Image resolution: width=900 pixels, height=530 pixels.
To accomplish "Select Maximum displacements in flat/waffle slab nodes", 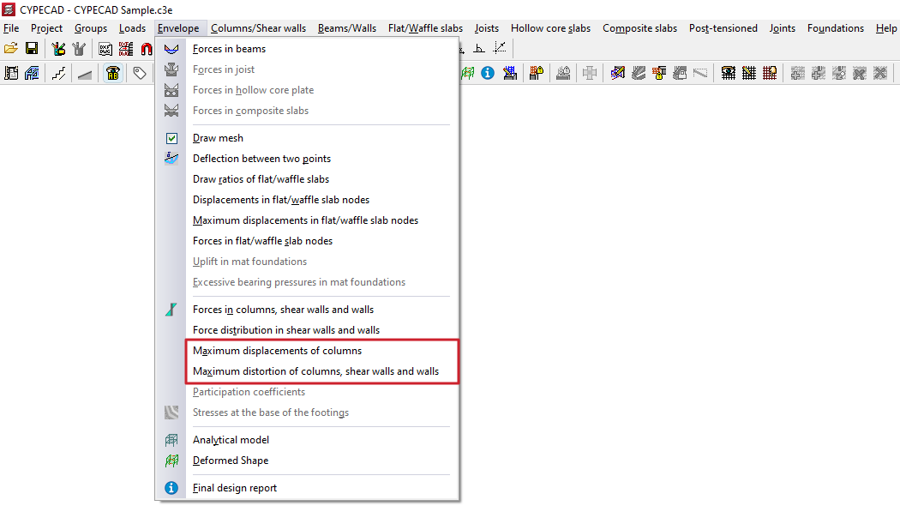I will click(x=307, y=220).
